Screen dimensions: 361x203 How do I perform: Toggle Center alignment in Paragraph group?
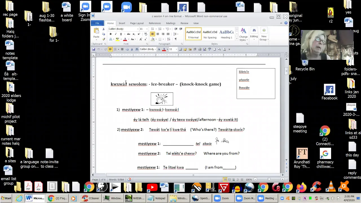pyautogui.click(x=158, y=34)
